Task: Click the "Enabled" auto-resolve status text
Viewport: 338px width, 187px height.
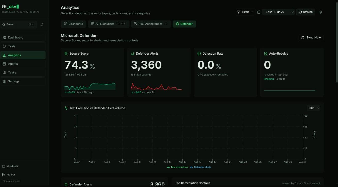Action: pyautogui.click(x=269, y=79)
